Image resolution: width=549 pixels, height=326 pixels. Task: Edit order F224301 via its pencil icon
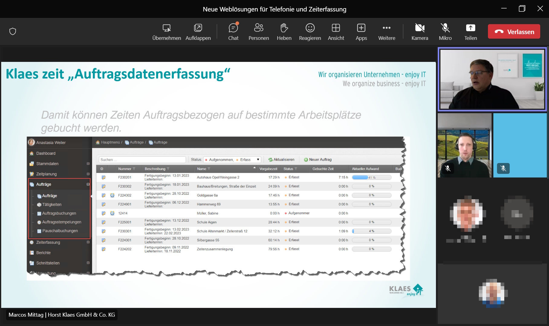tap(103, 240)
